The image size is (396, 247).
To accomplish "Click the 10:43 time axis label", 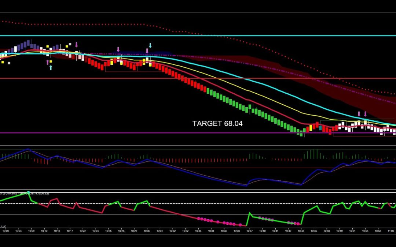I will 301,231.
